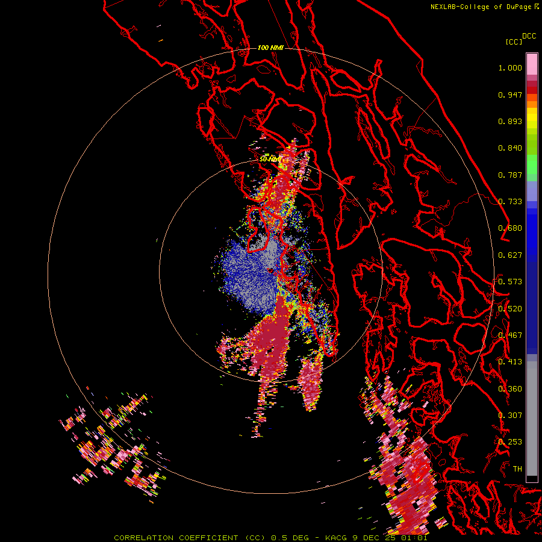Click the 0.733 colorbar value
This screenshot has width=542, height=542.
pos(510,202)
